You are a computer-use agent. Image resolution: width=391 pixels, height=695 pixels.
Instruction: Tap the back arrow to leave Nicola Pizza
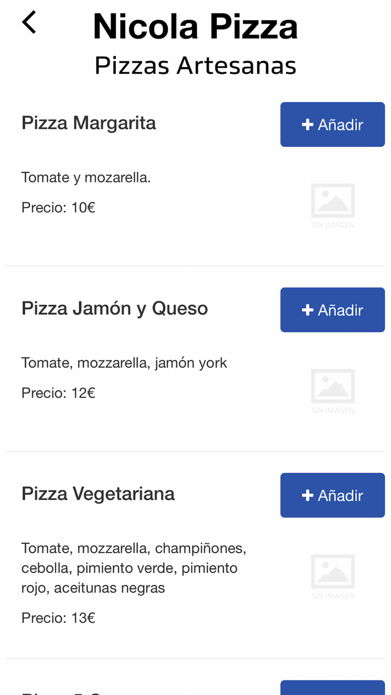click(28, 22)
